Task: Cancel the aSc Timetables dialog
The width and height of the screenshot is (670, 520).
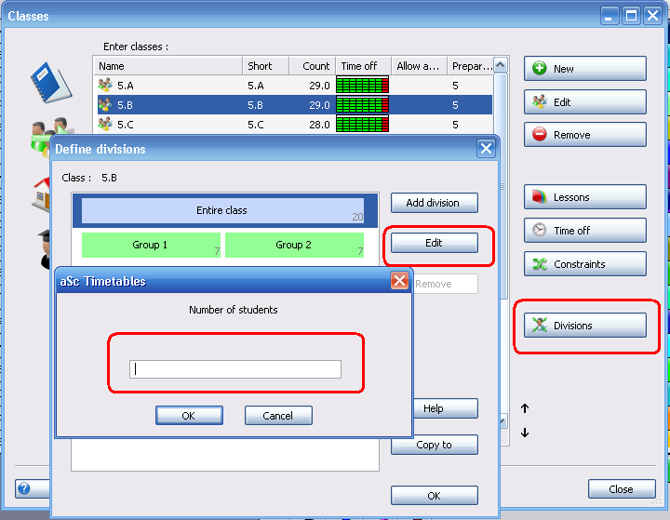Action: [x=278, y=416]
